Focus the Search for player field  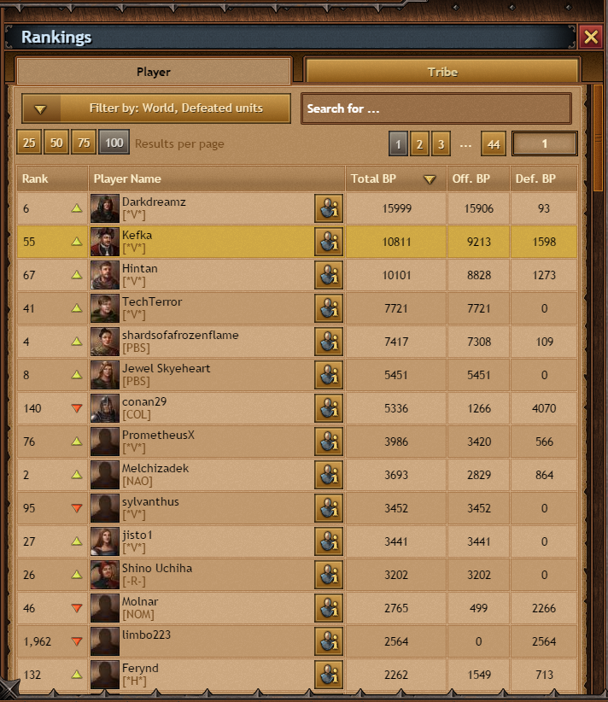436,108
